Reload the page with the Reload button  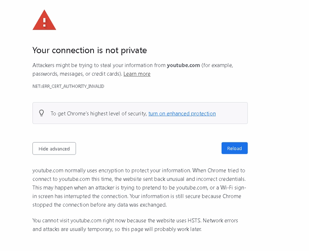tap(234, 148)
